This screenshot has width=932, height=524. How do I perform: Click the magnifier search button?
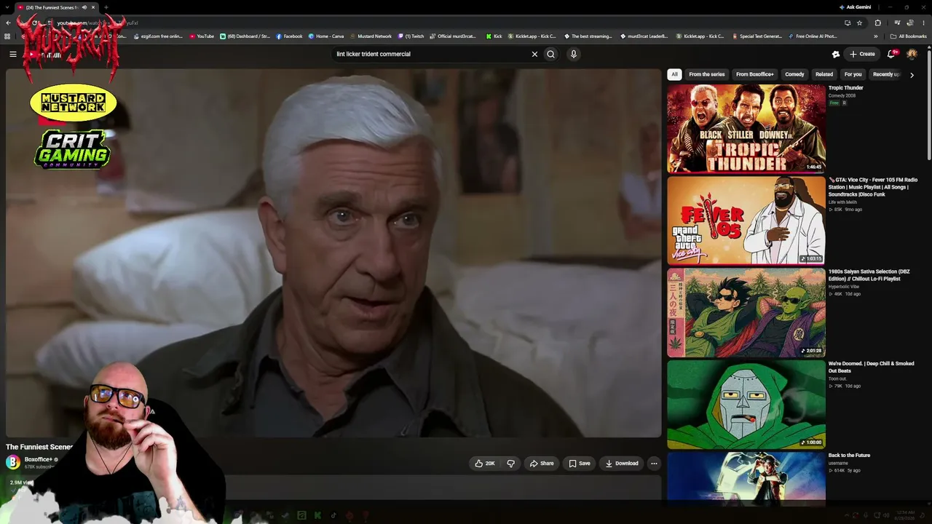tap(551, 54)
